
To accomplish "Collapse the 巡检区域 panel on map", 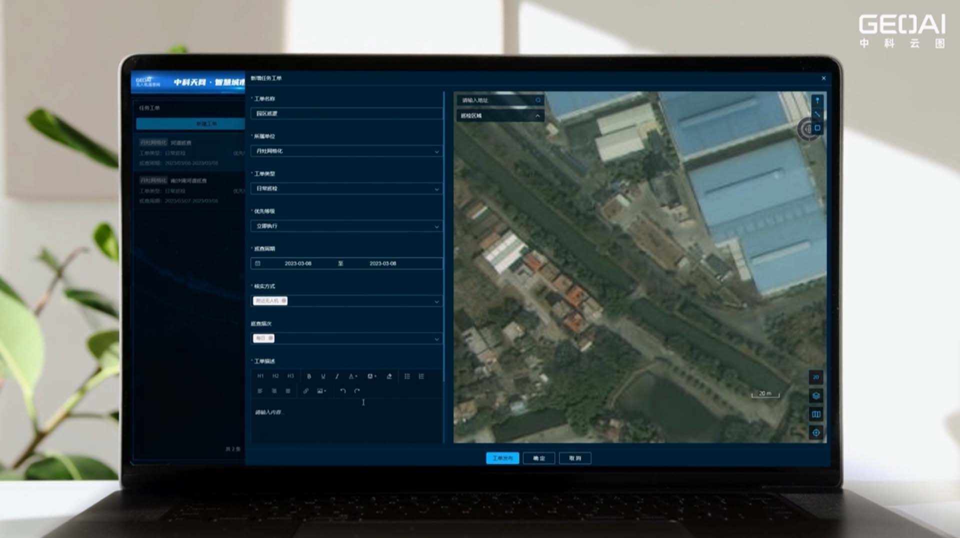I will pyautogui.click(x=537, y=116).
